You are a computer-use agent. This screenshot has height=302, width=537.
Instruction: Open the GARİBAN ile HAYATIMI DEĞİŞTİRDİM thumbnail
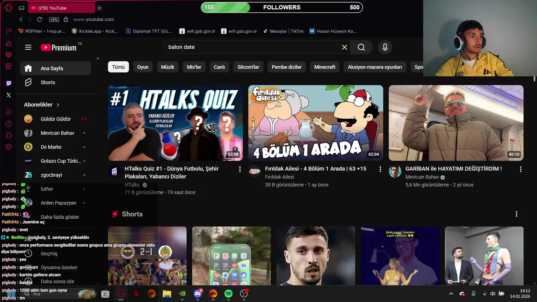click(x=456, y=123)
